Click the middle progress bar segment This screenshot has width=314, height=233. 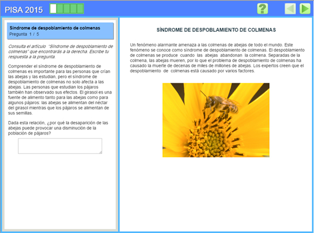click(66, 9)
